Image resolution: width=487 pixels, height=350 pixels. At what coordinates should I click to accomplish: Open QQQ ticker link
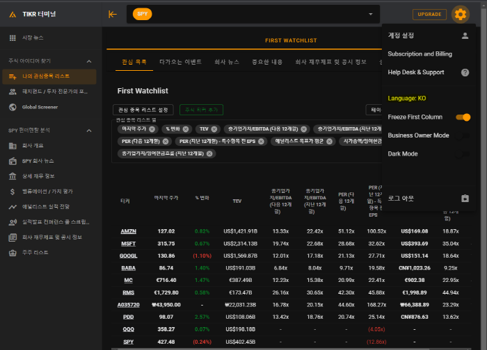(128, 329)
